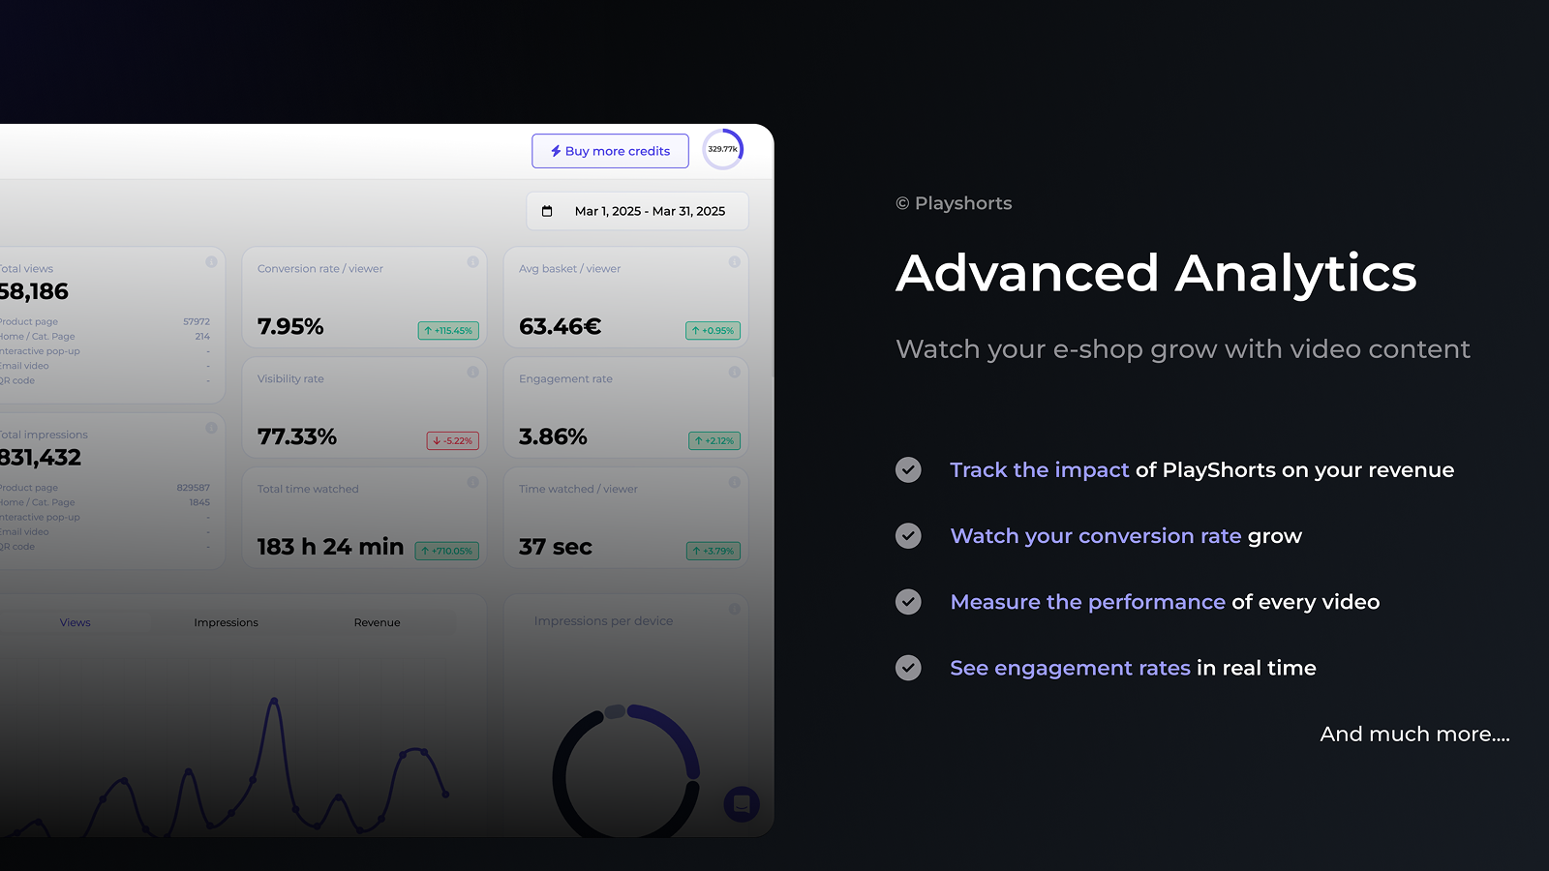Screen dimensions: 1549x871
Task: Click the lightning icon in Buy more credits button
Action: coord(556,151)
